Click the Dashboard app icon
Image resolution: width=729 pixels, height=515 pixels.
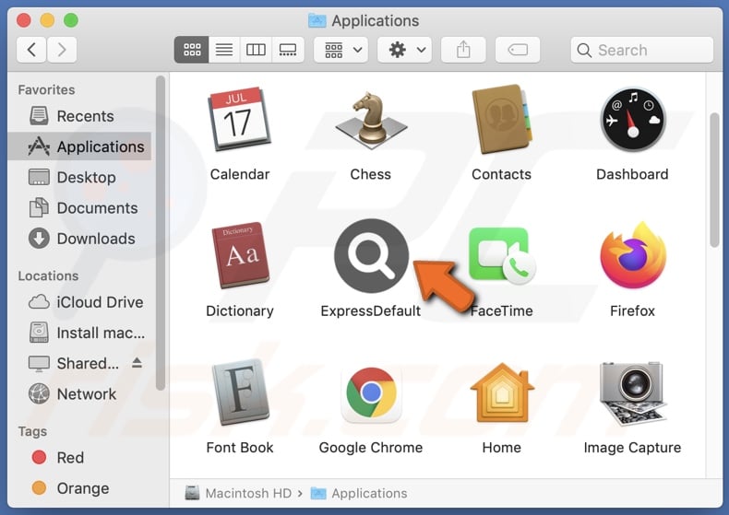(x=633, y=119)
